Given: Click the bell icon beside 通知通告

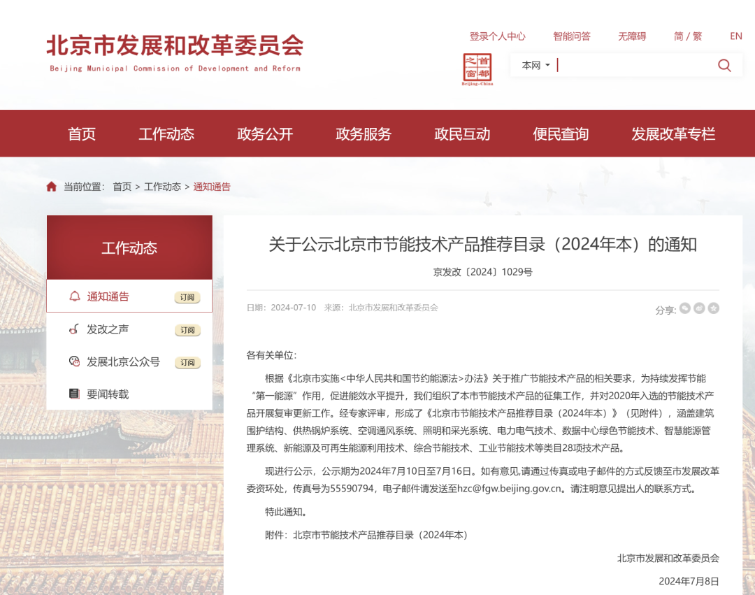Looking at the screenshot, I should (x=75, y=296).
